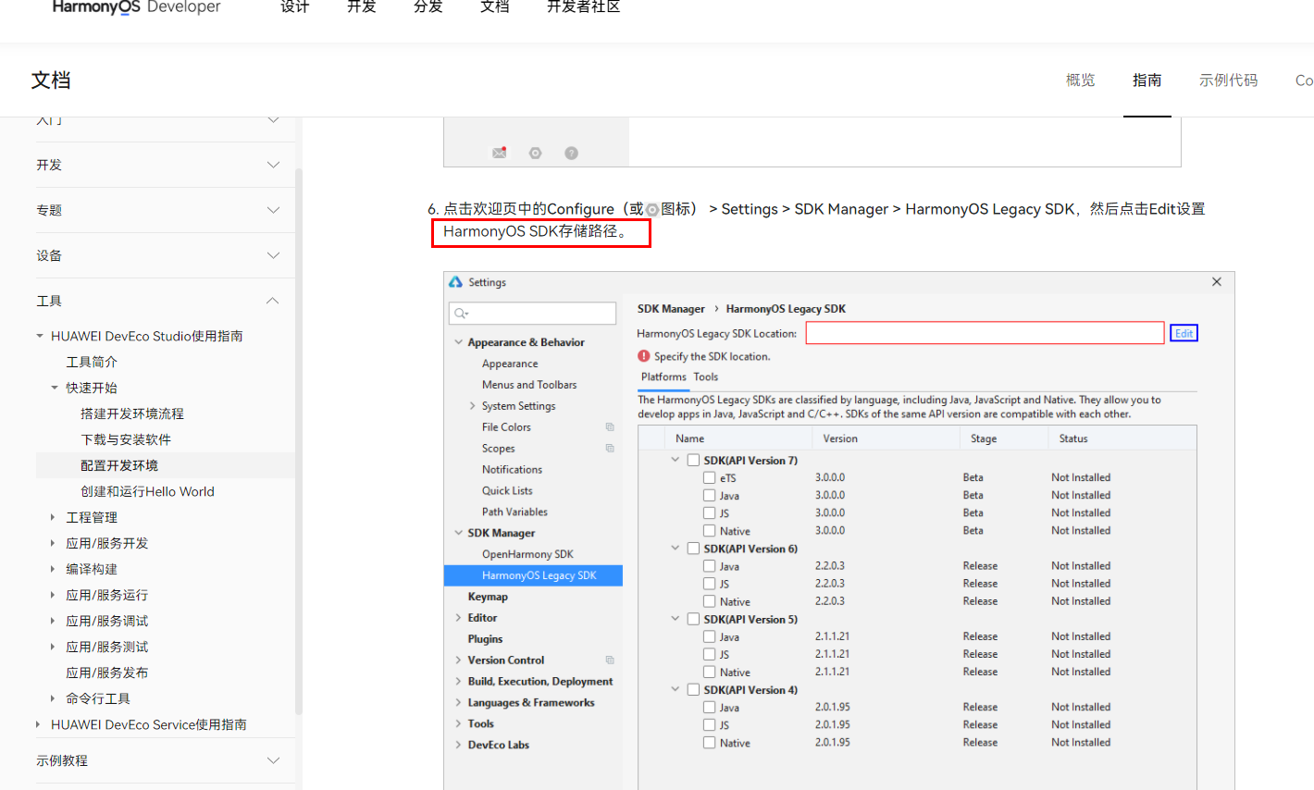Click the DevEco logo in Settings title bar
Viewport: 1314px width, 790px height.
click(x=455, y=282)
